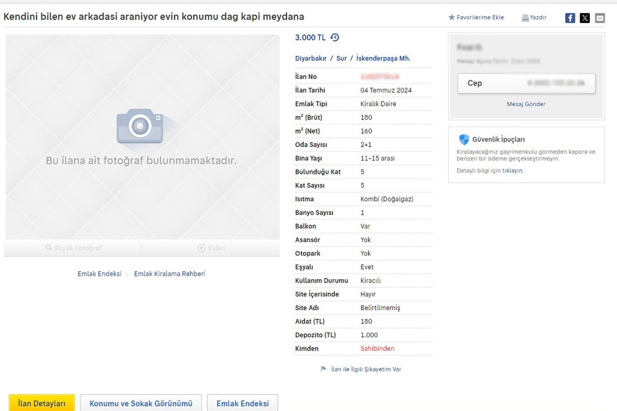Click the printer icon next to Yazdır
The image size is (617, 411).
point(525,18)
